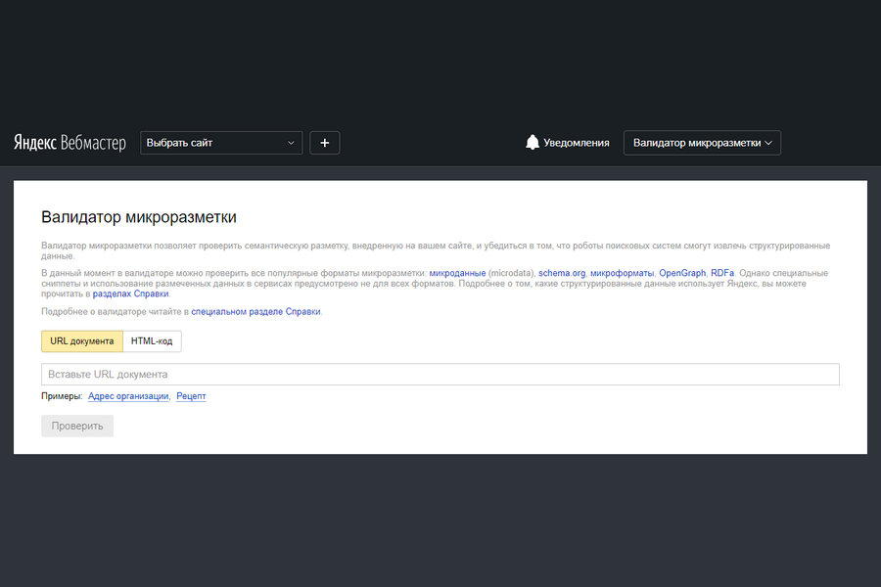Open the Выбрать сайт dropdown
Screen dimensions: 881x587
(x=221, y=143)
